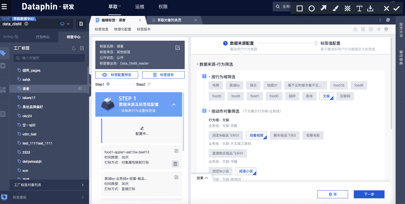Open 标签配置预览

click(x=116, y=75)
